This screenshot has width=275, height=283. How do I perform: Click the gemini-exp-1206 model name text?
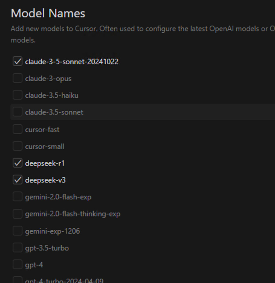tap(53, 231)
